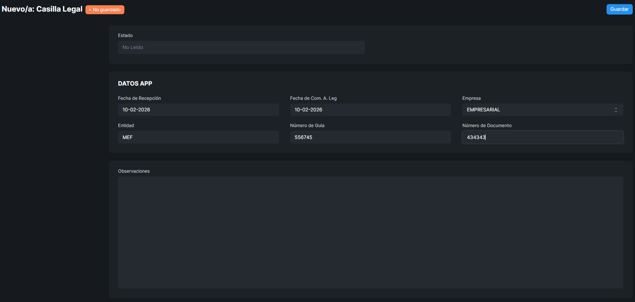This screenshot has width=635, height=302.
Task: Click the Entidad field containing MEF
Action: (198, 138)
